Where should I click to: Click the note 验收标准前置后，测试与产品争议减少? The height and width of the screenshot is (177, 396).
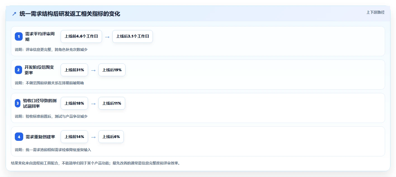51,116
